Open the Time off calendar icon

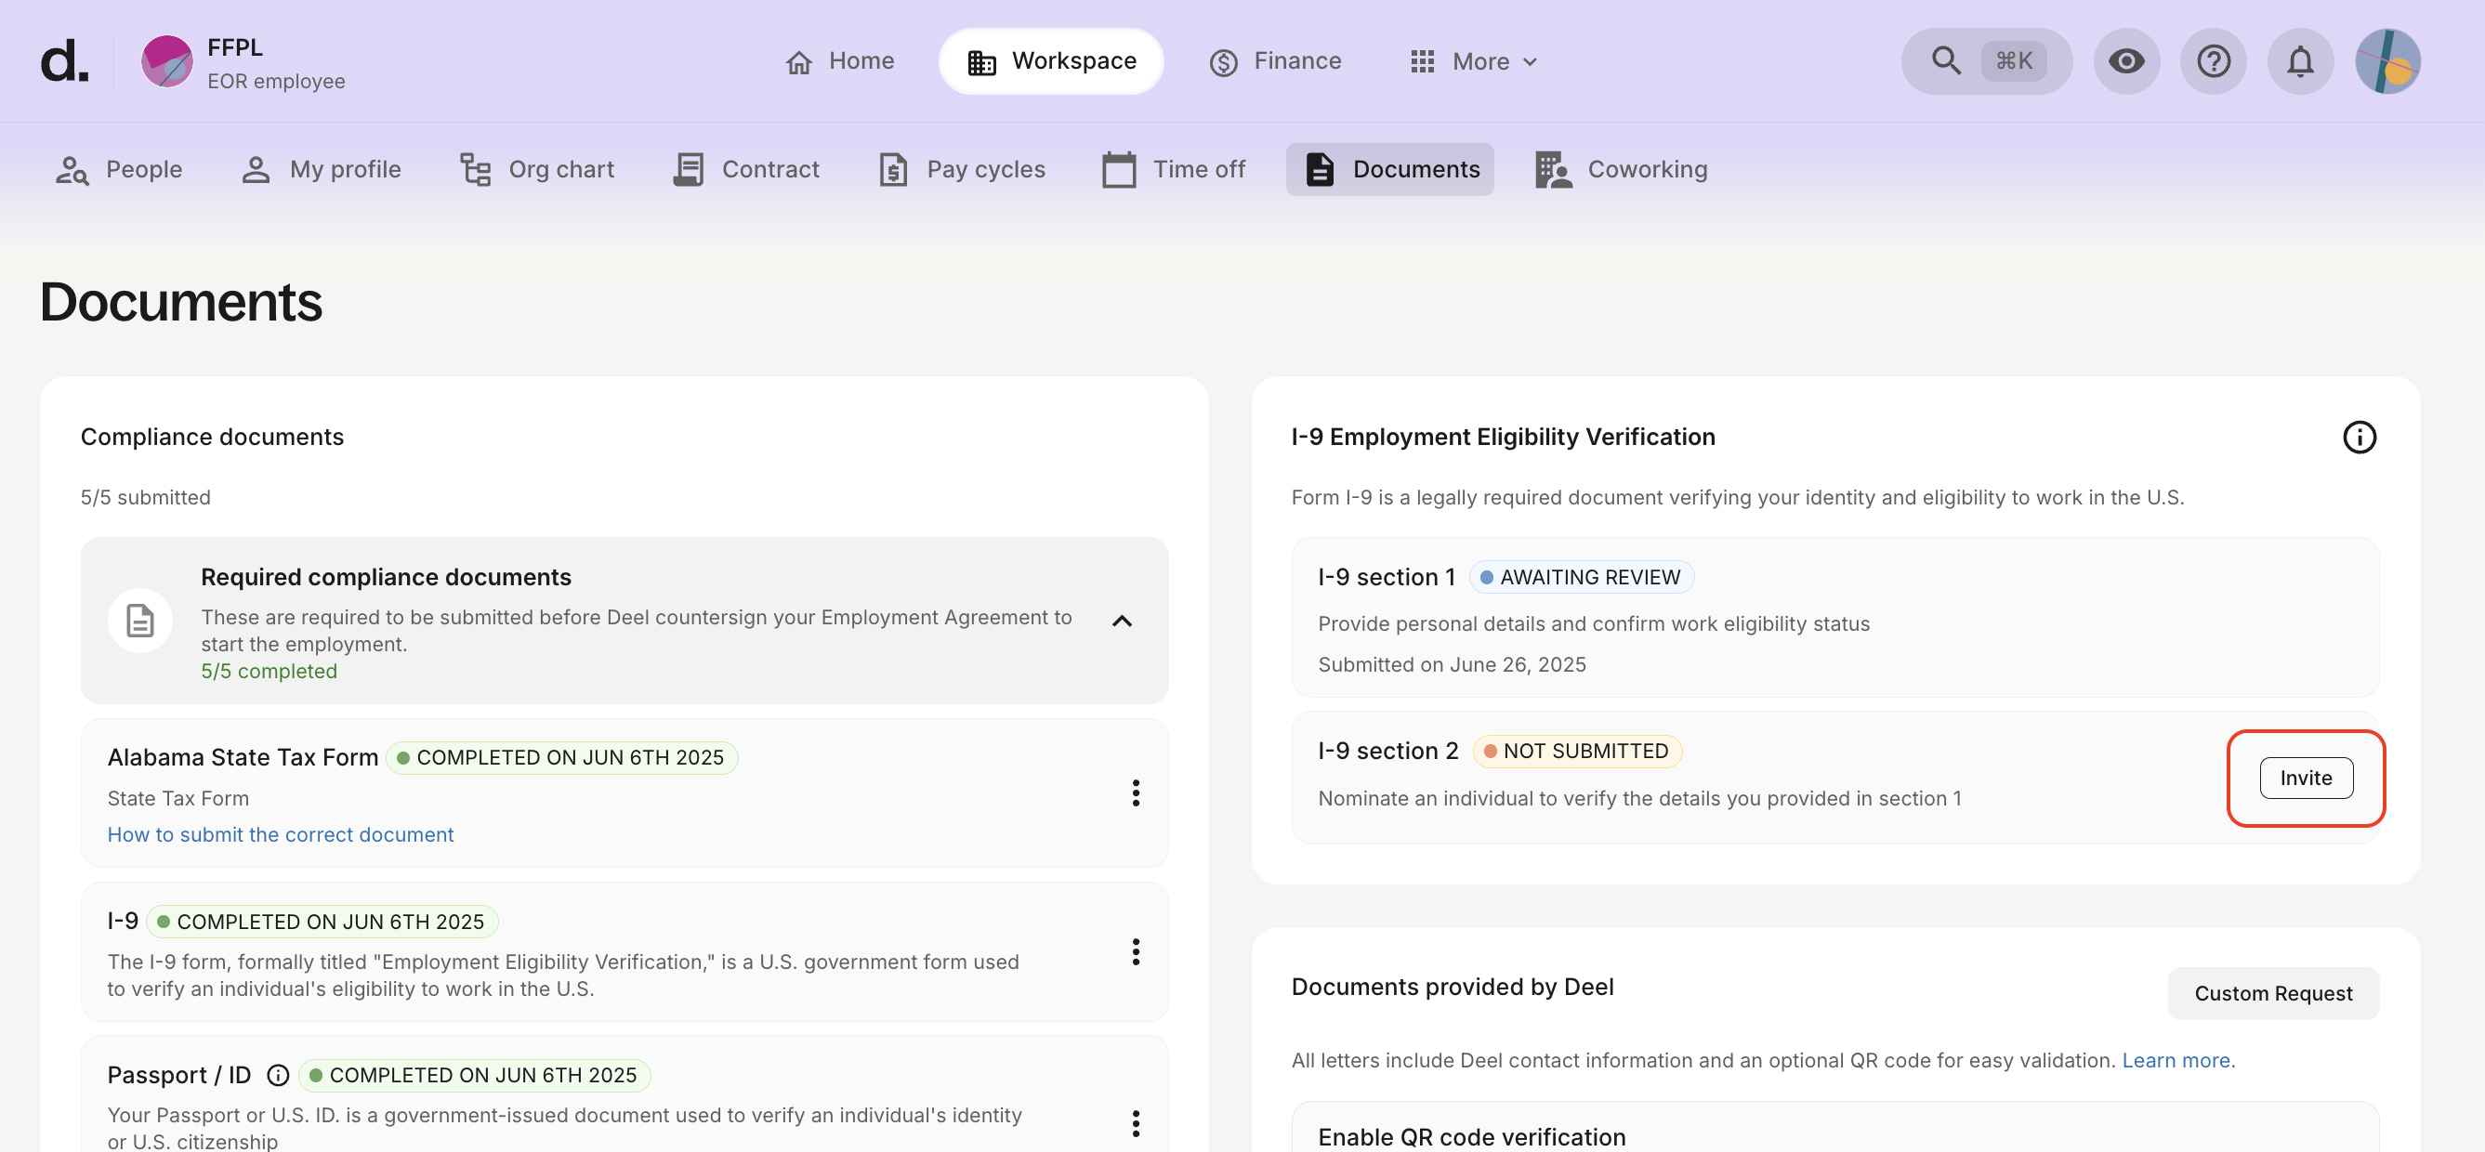(x=1119, y=169)
